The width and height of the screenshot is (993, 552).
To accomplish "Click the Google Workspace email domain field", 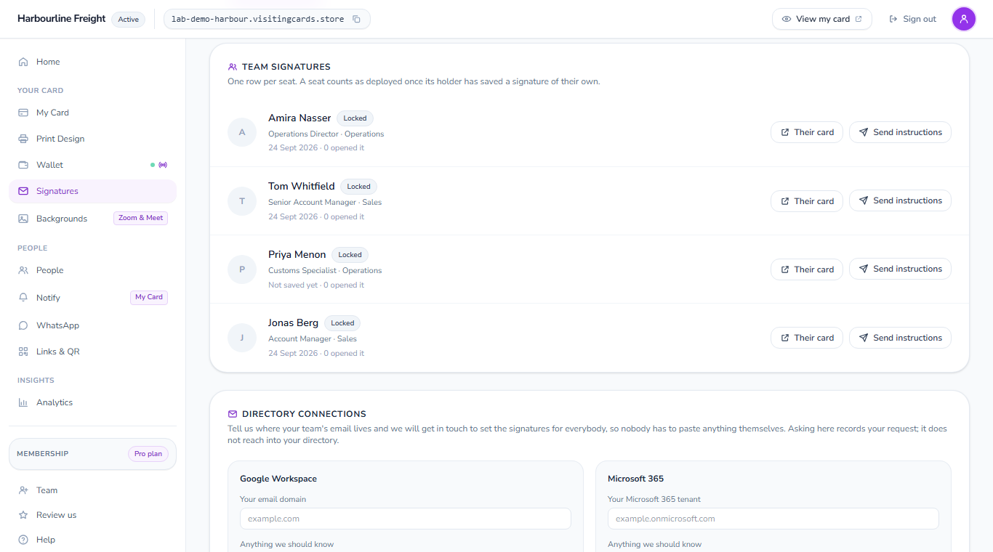I will (x=406, y=519).
